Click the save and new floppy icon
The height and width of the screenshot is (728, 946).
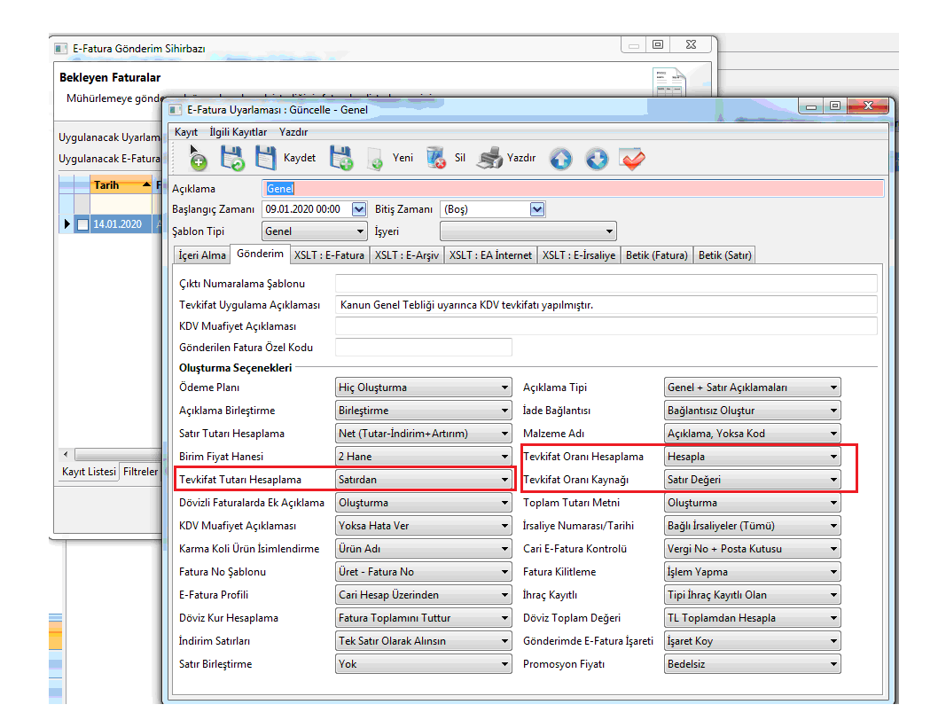click(x=341, y=159)
